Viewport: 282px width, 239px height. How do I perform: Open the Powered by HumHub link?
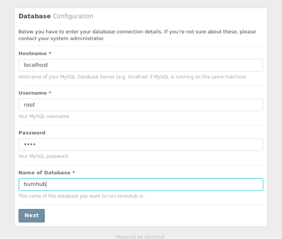pyautogui.click(x=141, y=237)
